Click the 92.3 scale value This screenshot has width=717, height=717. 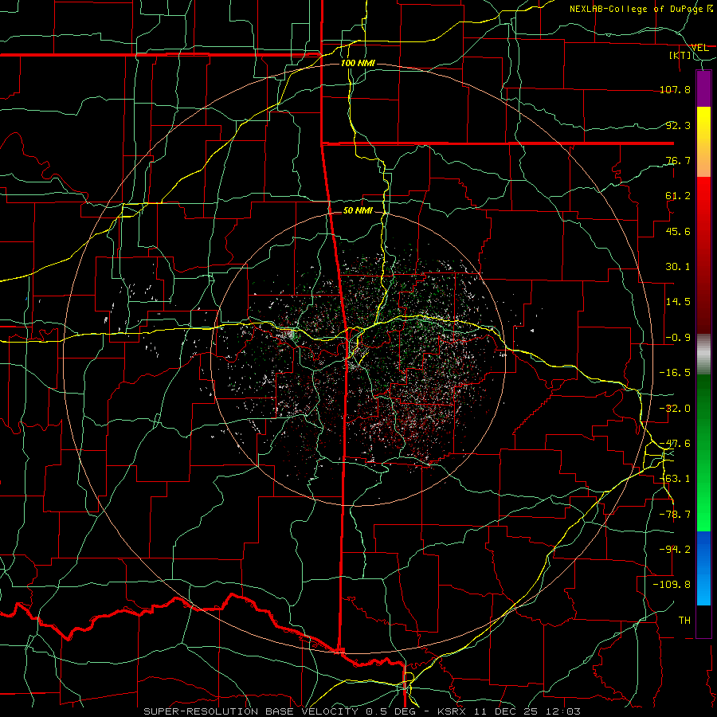pyautogui.click(x=678, y=125)
